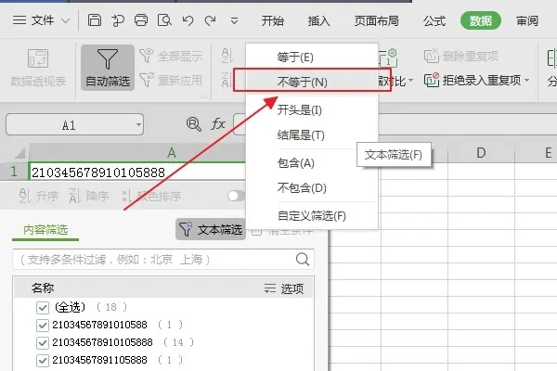The width and height of the screenshot is (557, 371).
Task: Open the 文件 menu
Action: [41, 20]
